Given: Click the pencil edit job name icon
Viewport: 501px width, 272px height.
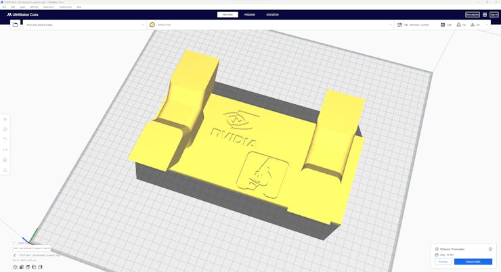Looking at the screenshot, I should pos(15,255).
